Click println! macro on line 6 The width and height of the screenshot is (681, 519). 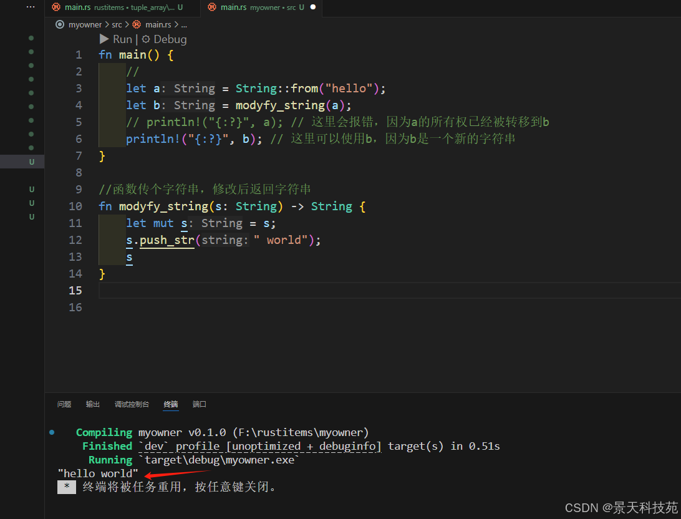pyautogui.click(x=153, y=139)
